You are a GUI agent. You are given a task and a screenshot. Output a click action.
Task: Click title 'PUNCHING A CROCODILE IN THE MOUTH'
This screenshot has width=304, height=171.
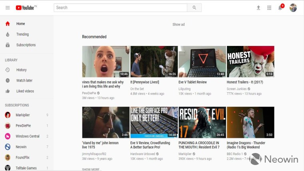(199, 145)
